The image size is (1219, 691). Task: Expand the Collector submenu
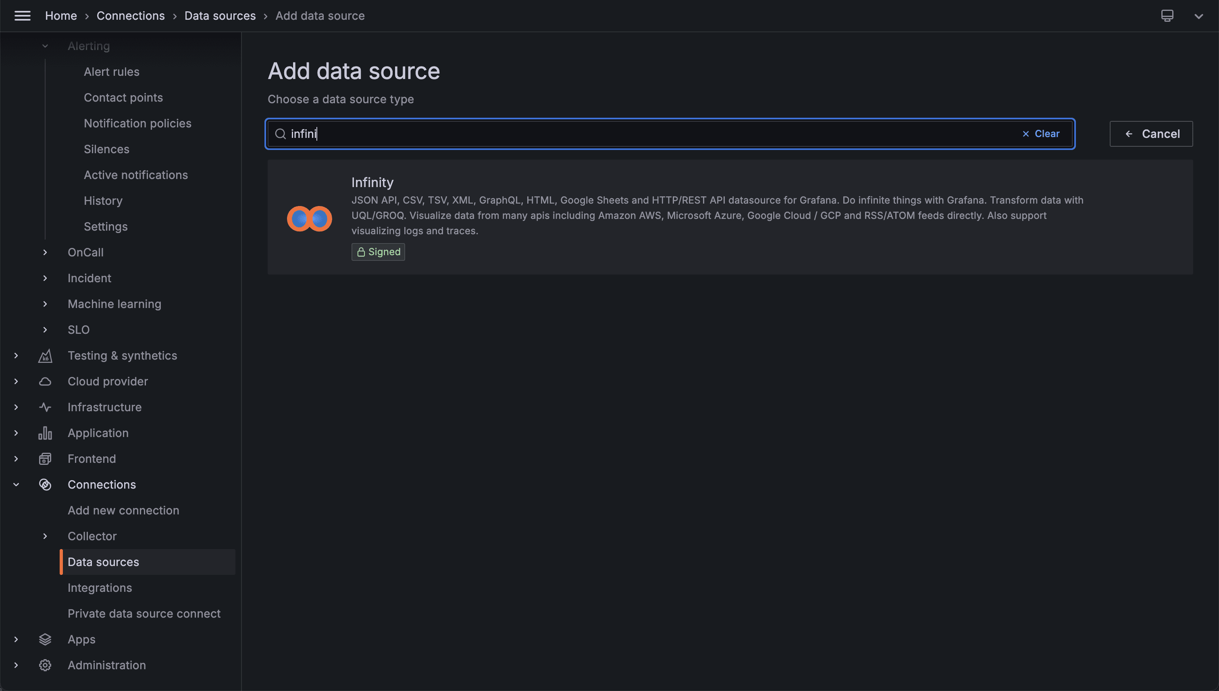click(45, 536)
